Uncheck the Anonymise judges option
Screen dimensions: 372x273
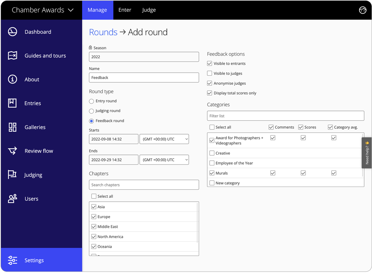(x=210, y=83)
